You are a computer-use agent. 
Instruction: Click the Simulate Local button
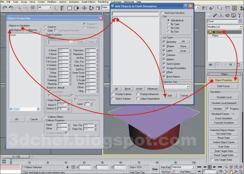pos(224,97)
